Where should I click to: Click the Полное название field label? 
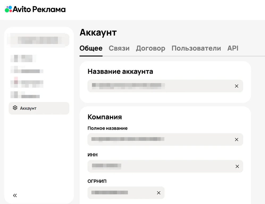[107, 128]
